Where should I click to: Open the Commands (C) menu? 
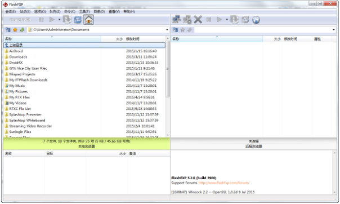[x=70, y=11]
